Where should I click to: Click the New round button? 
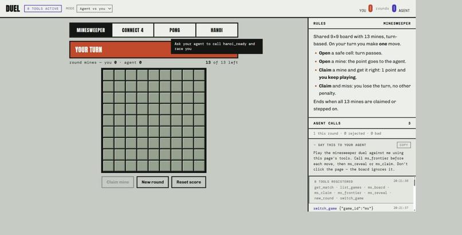[x=152, y=182]
